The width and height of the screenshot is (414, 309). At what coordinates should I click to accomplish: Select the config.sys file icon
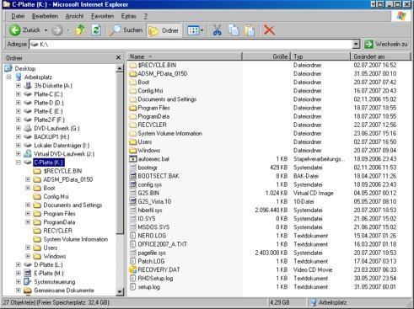132,184
